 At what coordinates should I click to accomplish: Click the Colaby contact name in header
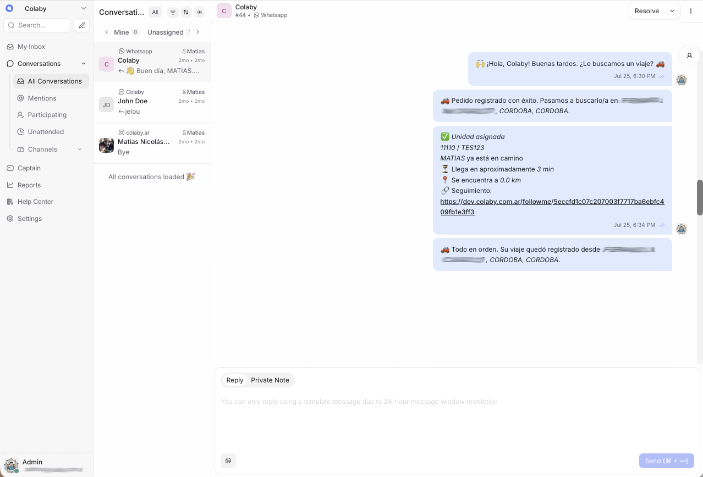pyautogui.click(x=246, y=7)
